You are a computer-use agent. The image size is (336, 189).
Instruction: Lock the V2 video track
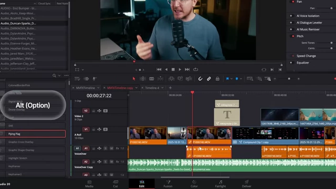pyautogui.click(x=93, y=111)
